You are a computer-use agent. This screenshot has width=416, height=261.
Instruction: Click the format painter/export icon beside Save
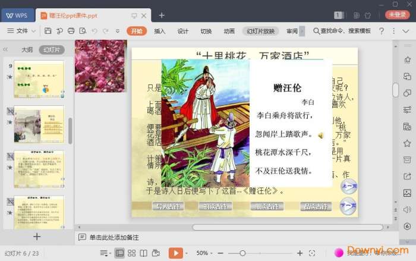point(59,31)
